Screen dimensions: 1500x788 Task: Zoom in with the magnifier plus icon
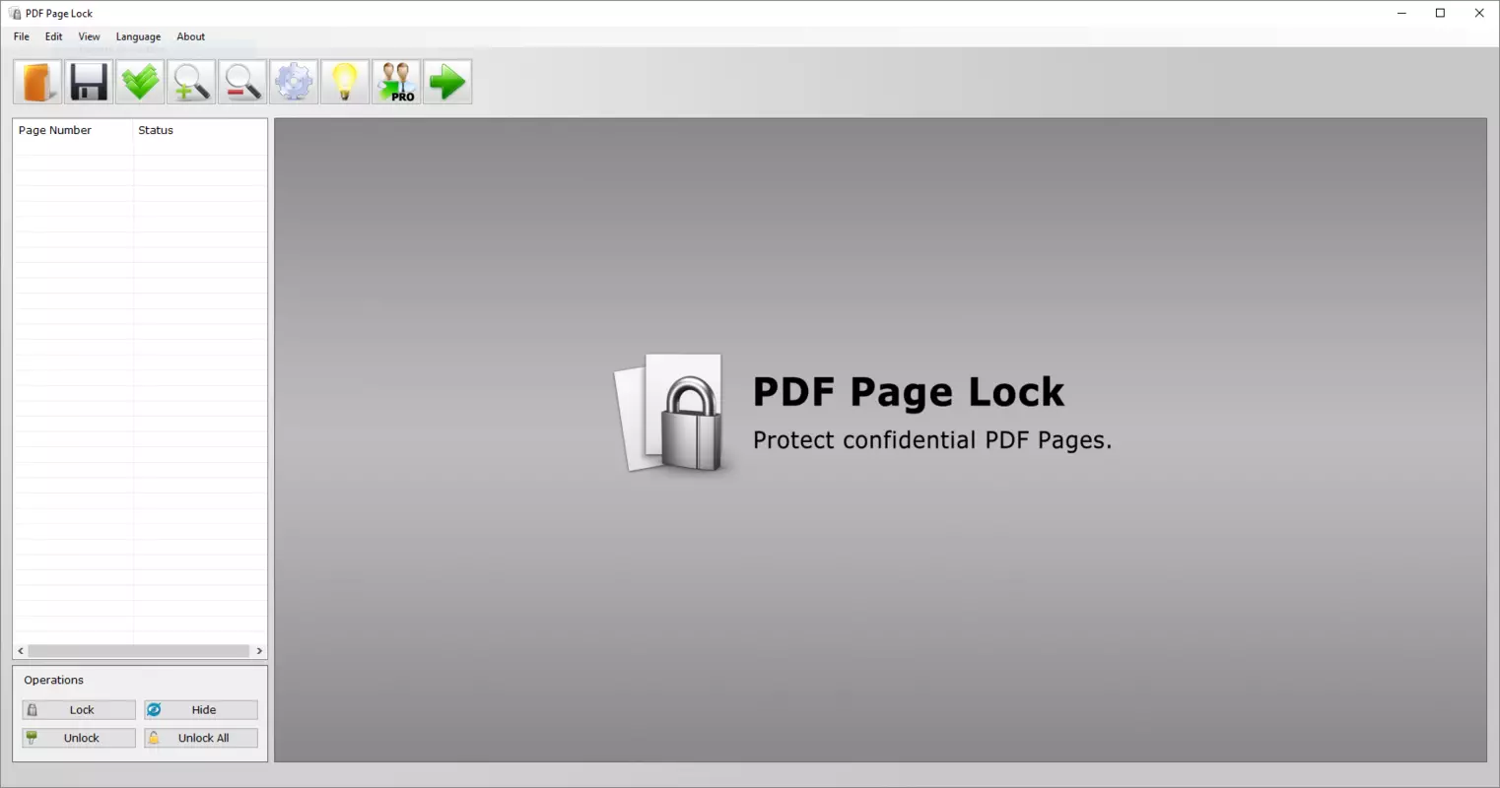(191, 82)
